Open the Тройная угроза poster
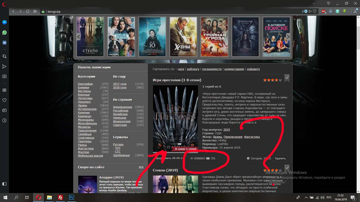This screenshot has width=360, height=202. [214, 36]
